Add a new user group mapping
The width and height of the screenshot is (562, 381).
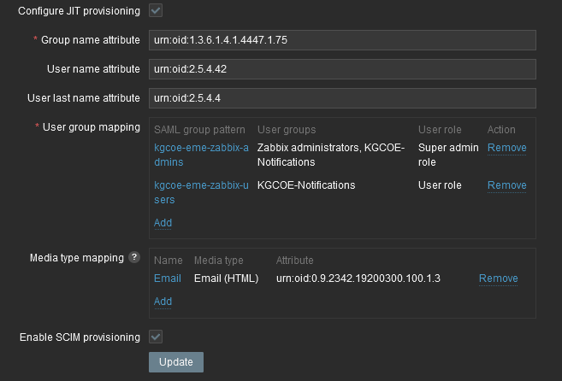point(163,223)
